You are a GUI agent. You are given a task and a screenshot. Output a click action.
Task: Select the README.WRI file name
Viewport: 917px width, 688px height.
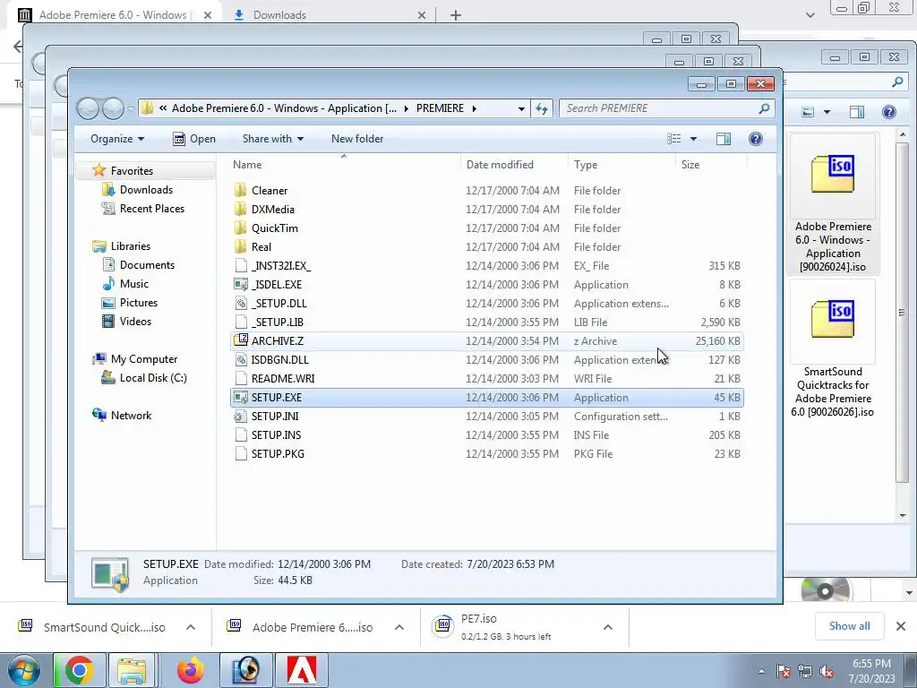point(283,379)
